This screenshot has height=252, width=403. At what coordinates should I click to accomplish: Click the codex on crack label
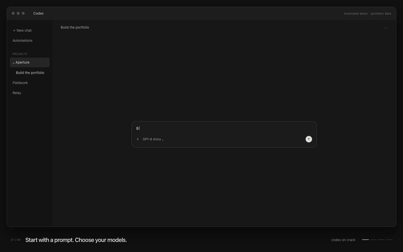coord(343,240)
